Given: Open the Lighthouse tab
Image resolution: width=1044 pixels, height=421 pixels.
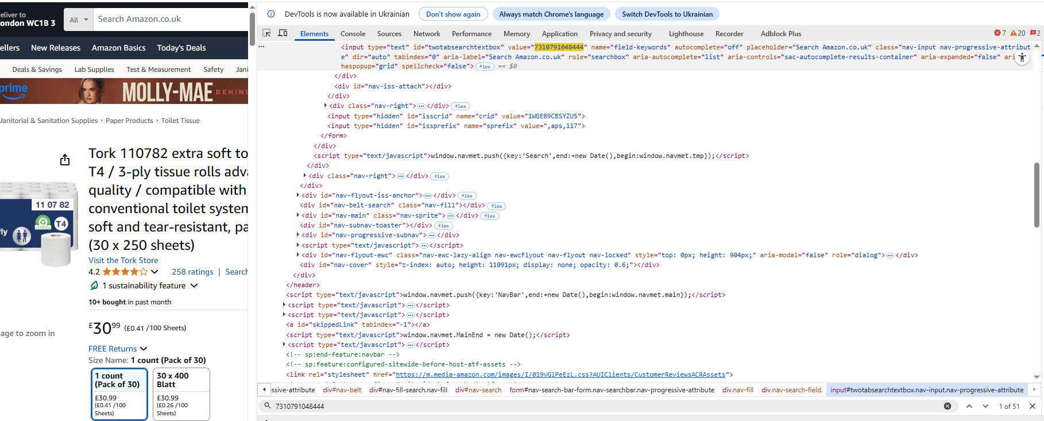Looking at the screenshot, I should pos(686,34).
